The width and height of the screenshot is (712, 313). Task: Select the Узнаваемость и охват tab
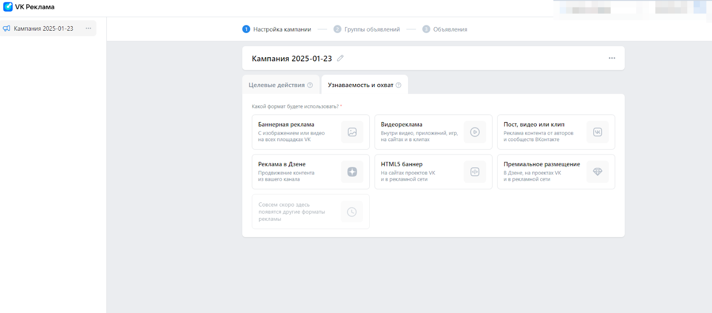pyautogui.click(x=360, y=85)
